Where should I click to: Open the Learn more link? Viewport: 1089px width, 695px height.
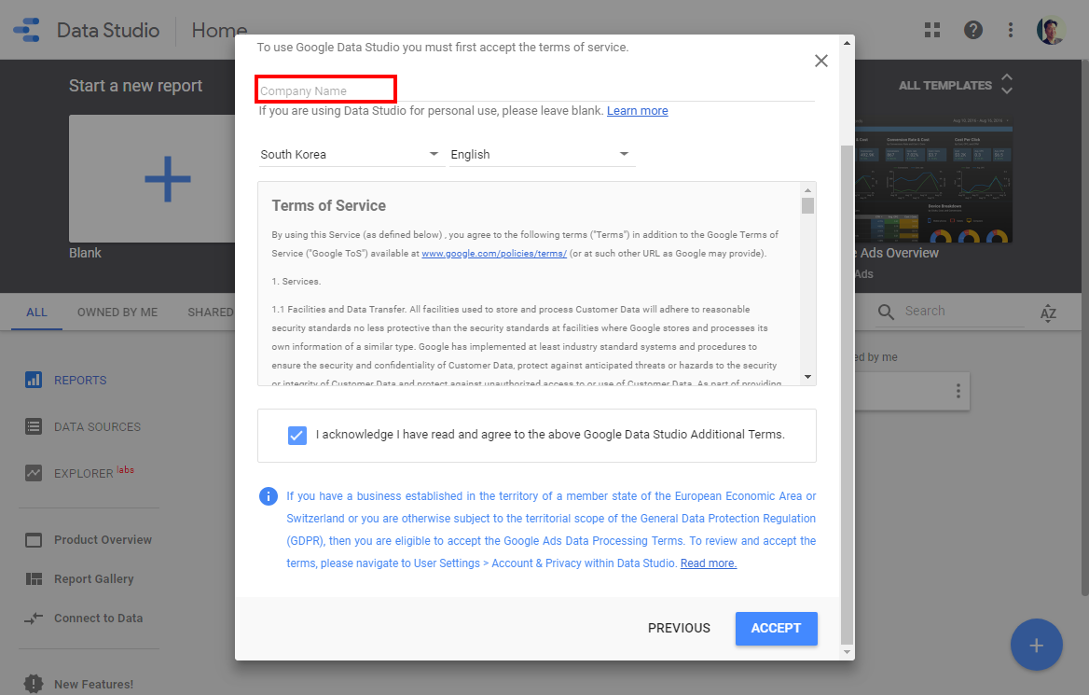click(x=637, y=111)
